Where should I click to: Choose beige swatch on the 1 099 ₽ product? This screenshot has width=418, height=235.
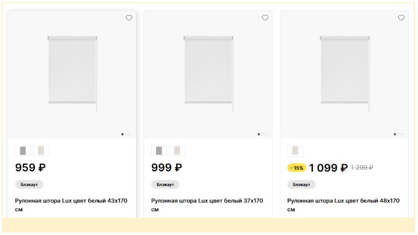[x=295, y=151]
